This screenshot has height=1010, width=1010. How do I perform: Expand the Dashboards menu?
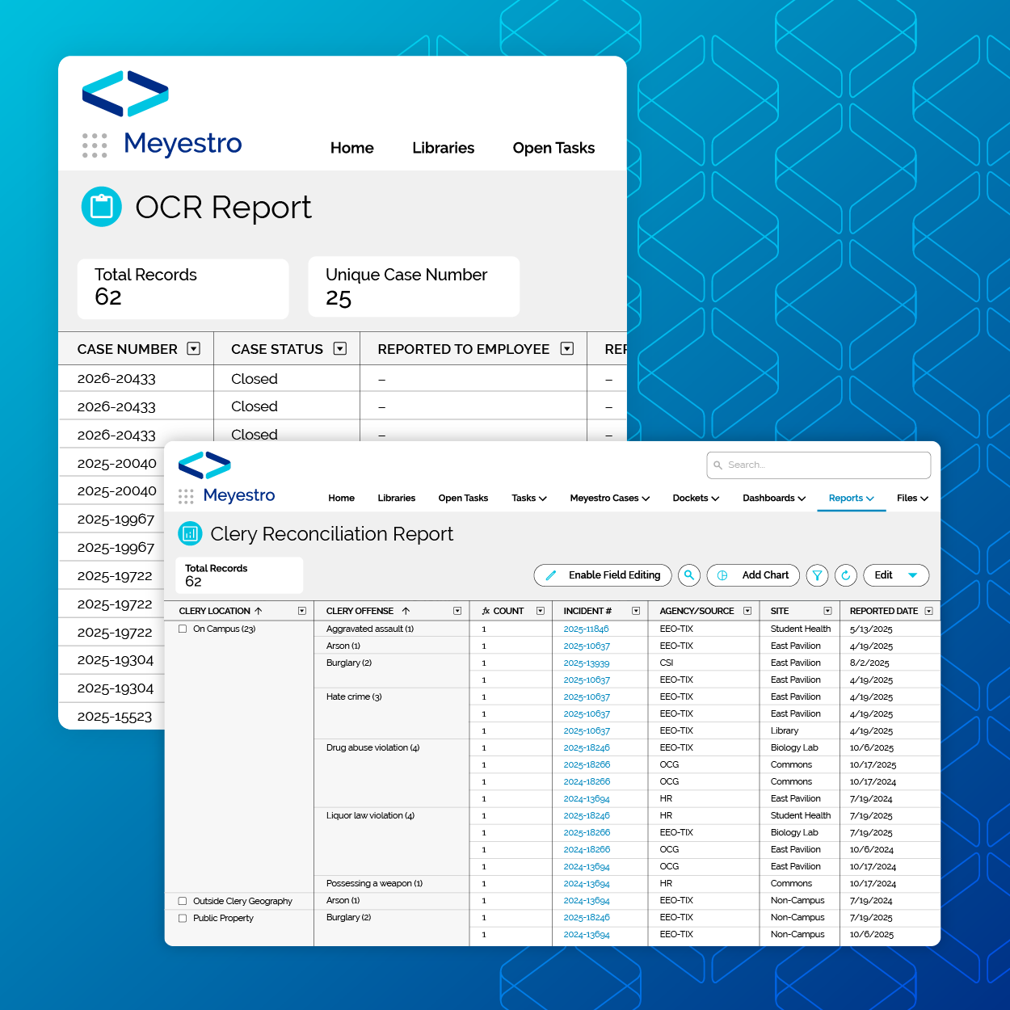[x=774, y=498]
